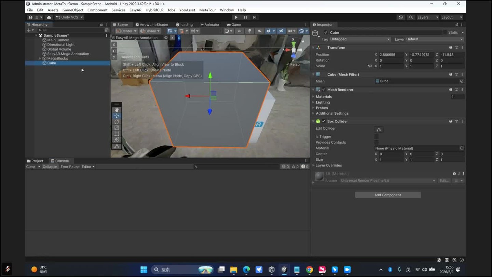This screenshot has width=492, height=277.
Task: Open the Layer Default dropdown
Action: coord(434,39)
